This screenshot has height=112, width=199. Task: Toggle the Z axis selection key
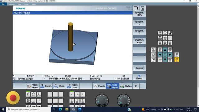(x=83, y=94)
